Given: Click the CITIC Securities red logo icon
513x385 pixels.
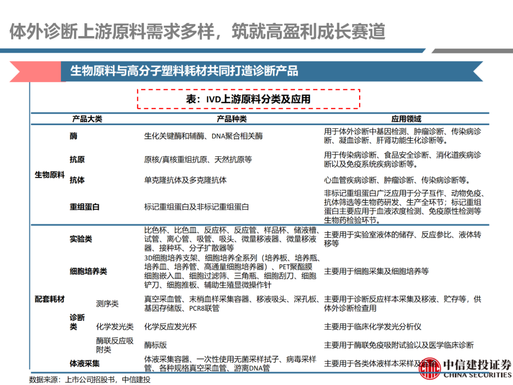Looking at the screenshot, I should click(429, 368).
